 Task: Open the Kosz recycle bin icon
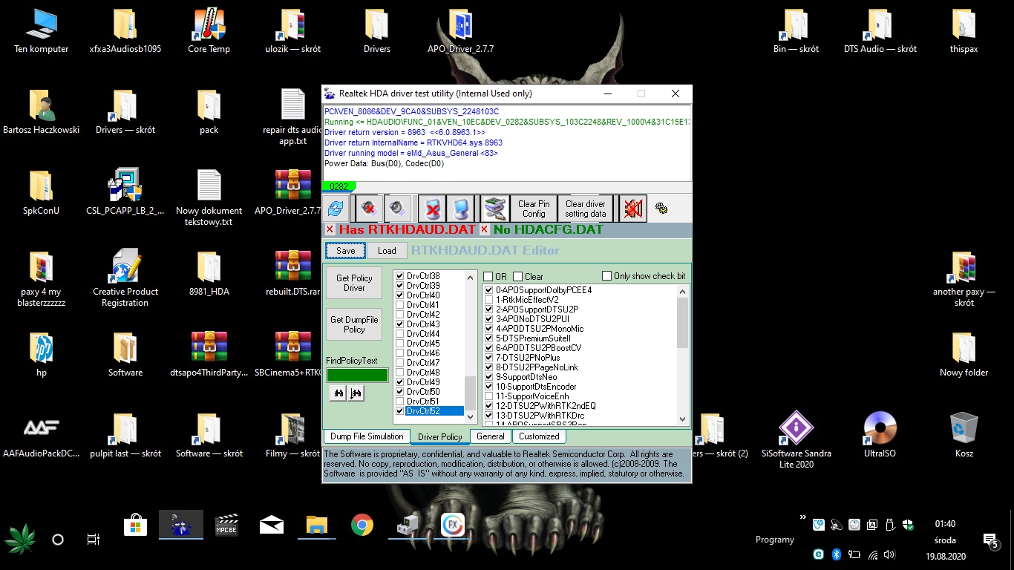click(964, 436)
